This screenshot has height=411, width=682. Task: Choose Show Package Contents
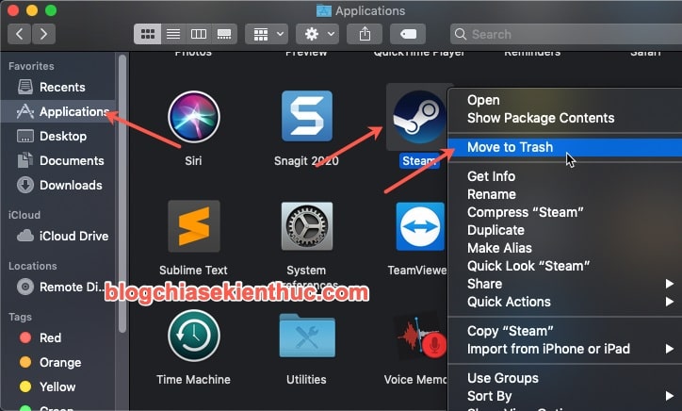[x=564, y=118]
